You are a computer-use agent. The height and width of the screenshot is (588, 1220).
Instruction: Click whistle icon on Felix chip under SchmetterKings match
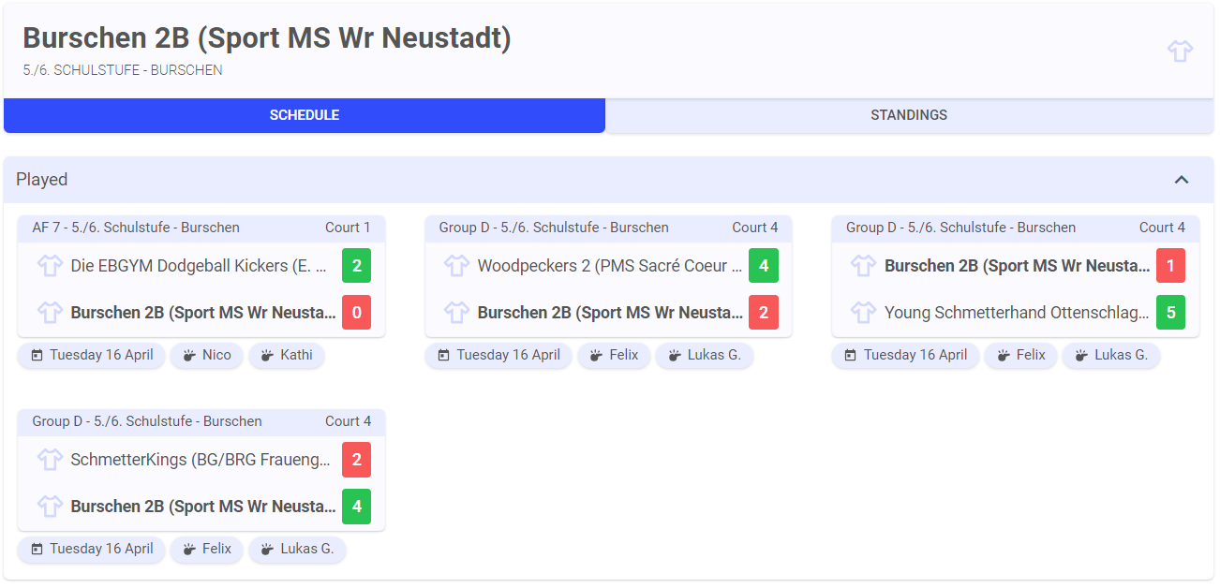click(189, 550)
